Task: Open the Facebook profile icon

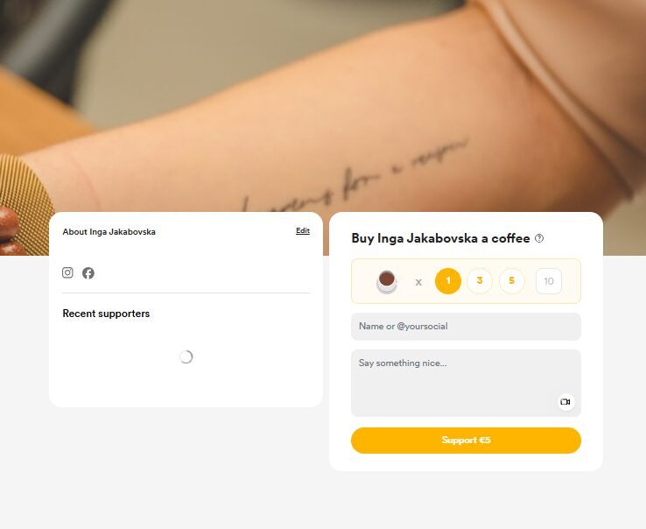Action: 88,273
